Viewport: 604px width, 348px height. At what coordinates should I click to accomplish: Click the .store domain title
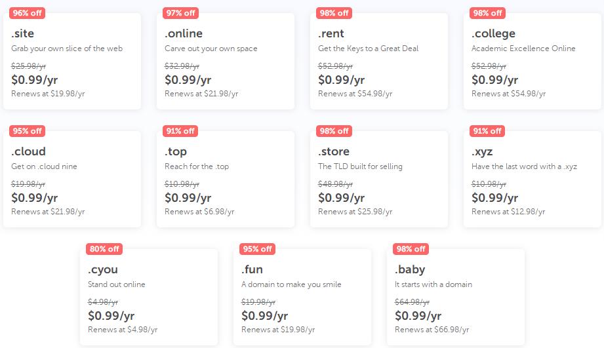click(x=334, y=151)
